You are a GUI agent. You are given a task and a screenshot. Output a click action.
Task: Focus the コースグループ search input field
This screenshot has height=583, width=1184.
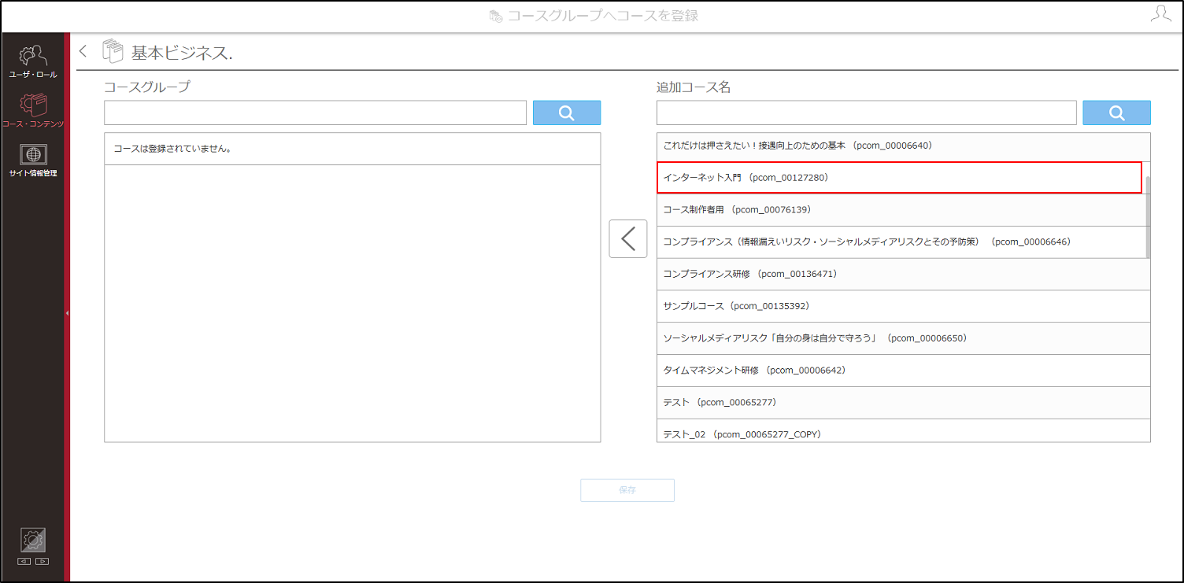tap(315, 113)
